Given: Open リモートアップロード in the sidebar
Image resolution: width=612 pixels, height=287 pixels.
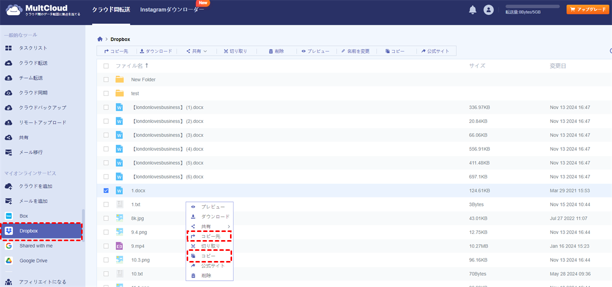Looking at the screenshot, I should (42, 122).
